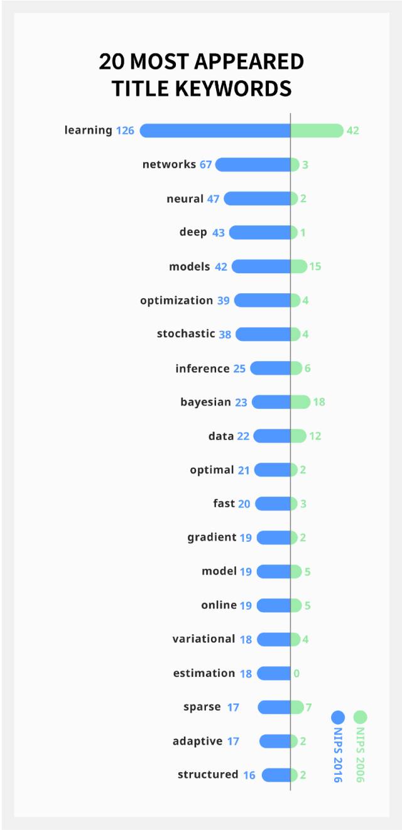Select the "deep" keyword label
This screenshot has height=830, width=402.
pos(193,232)
